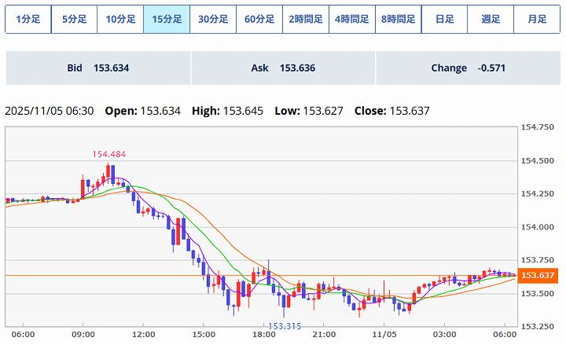Viewport: 566px width, 345px height.
Task: Click the Bid 153.634 price cell
Action: coord(98,68)
